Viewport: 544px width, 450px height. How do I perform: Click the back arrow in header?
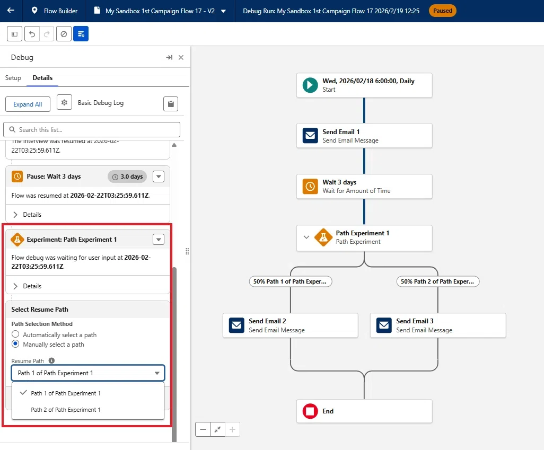[x=11, y=11]
